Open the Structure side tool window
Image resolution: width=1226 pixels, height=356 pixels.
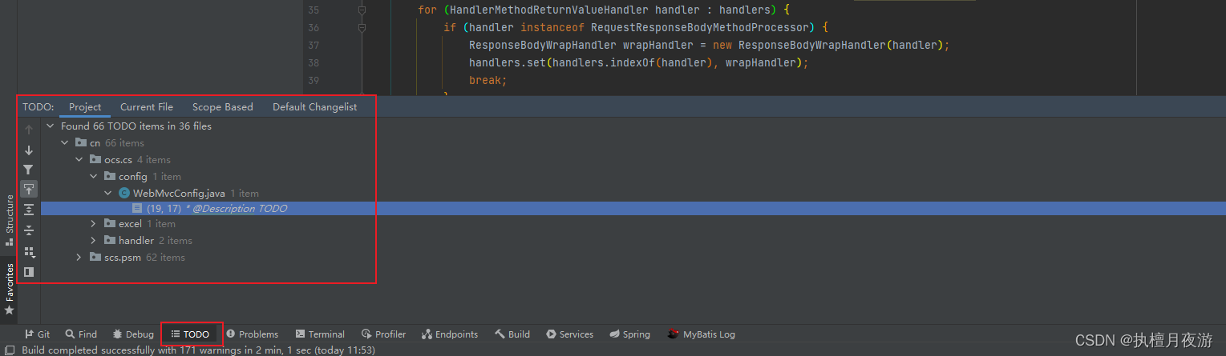pyautogui.click(x=10, y=220)
